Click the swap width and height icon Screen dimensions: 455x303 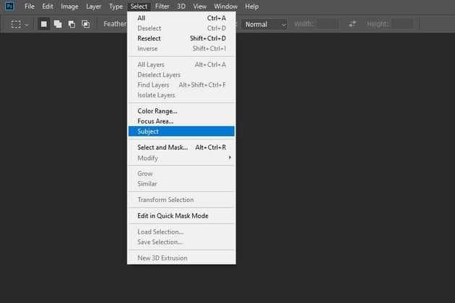(352, 24)
